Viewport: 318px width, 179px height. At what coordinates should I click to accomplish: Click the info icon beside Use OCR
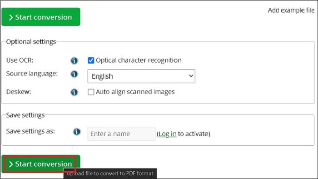pos(74,60)
